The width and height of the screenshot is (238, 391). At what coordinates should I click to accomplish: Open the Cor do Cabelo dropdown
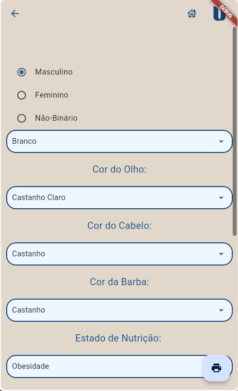(119, 254)
